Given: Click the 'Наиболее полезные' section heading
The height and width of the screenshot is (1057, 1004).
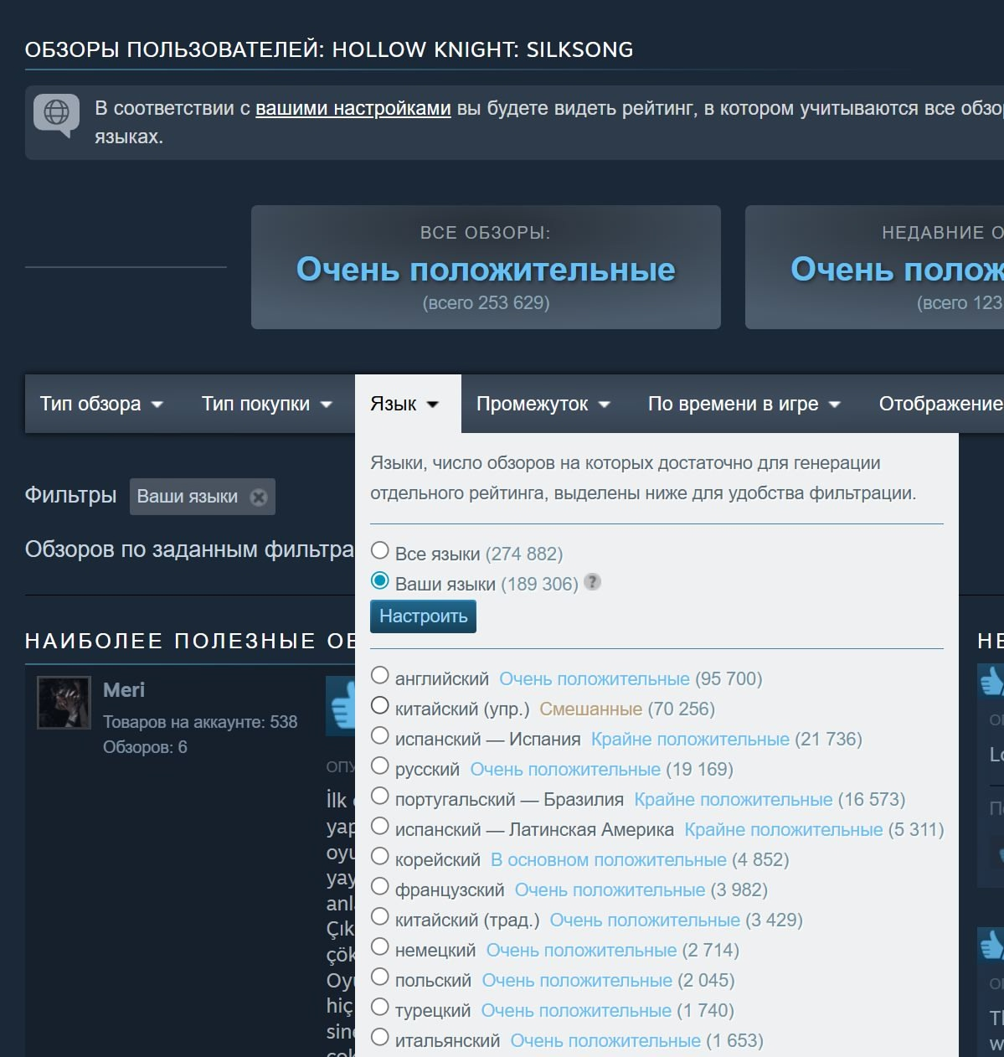Looking at the screenshot, I should click(190, 642).
